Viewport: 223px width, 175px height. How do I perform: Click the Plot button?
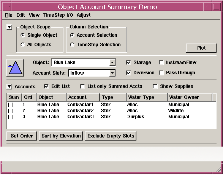click(x=201, y=48)
